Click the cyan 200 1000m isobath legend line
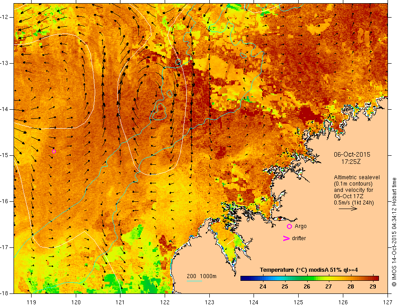Viewport: 397px width, 307px height. click(194, 281)
